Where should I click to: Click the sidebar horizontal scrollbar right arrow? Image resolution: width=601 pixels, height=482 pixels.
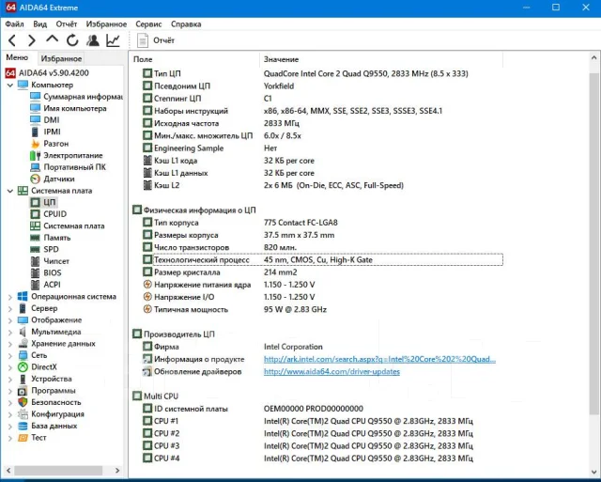pyautogui.click(x=117, y=470)
